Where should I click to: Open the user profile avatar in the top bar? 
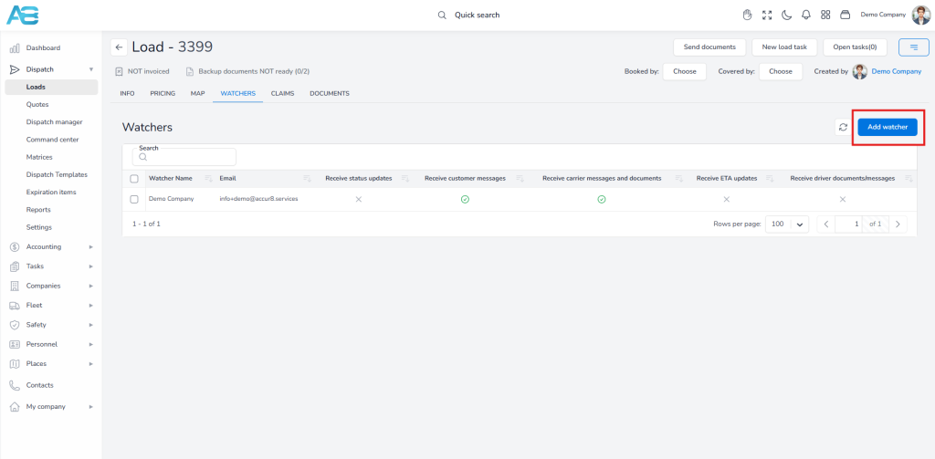tap(920, 15)
